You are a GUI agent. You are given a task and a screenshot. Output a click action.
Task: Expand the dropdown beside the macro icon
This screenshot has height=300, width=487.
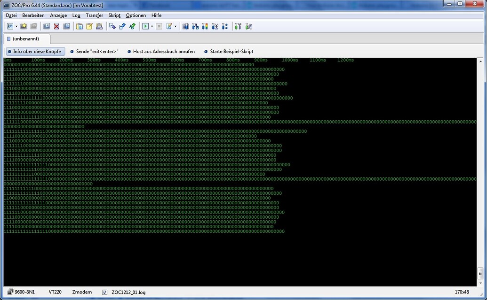(x=175, y=26)
